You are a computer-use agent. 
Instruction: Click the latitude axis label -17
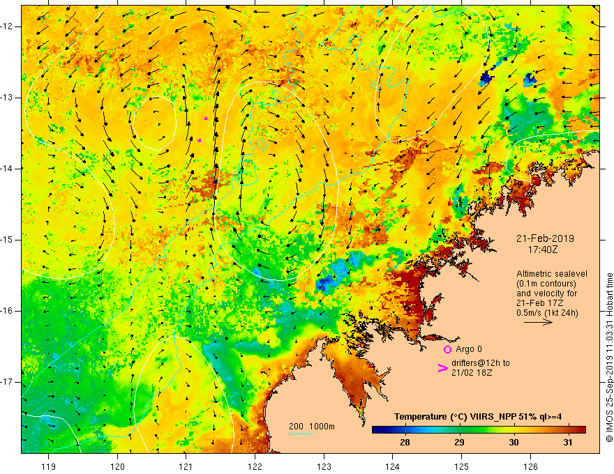click(7, 382)
